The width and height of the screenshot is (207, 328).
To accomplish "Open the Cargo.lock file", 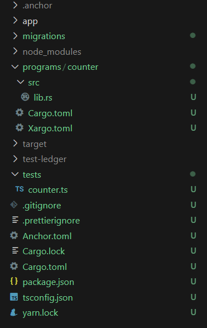I will tap(44, 251).
